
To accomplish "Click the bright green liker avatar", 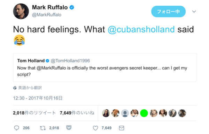I will 144,113.
